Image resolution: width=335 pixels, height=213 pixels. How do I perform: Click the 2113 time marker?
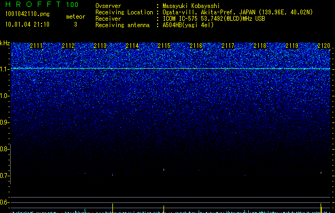(x=100, y=46)
